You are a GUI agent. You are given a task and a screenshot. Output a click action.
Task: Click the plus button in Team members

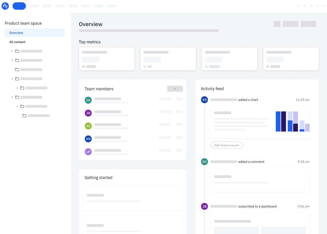tap(175, 89)
